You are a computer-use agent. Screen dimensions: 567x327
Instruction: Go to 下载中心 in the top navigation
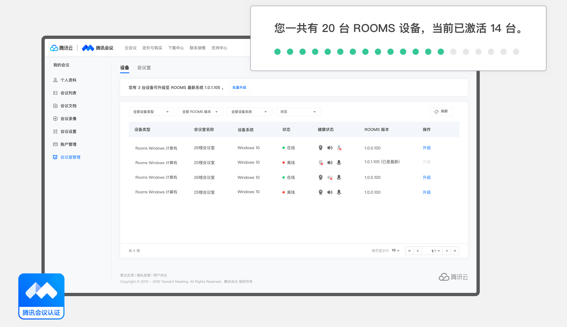point(176,48)
